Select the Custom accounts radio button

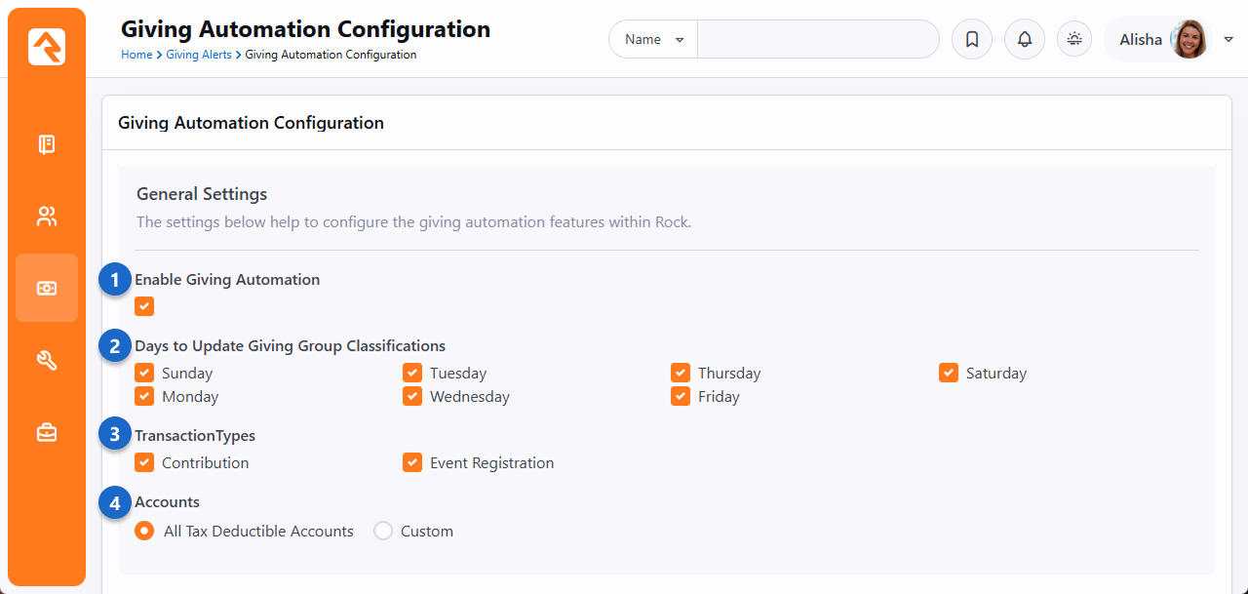[x=383, y=531]
